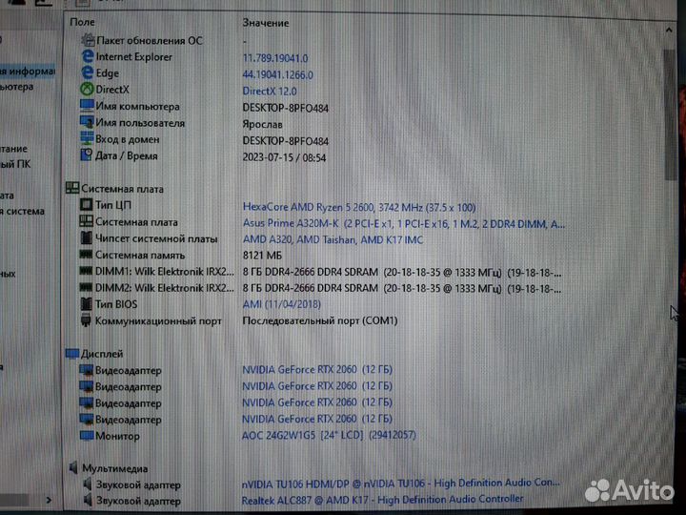Click the Коммуникационный порт icon
Viewport: 686px width, 515px height.
click(86, 320)
